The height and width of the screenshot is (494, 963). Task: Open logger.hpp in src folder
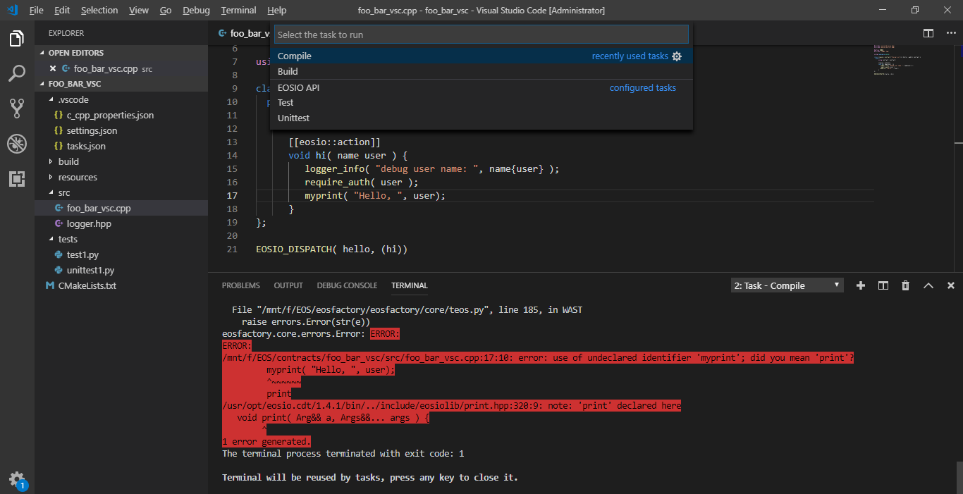pos(121,224)
